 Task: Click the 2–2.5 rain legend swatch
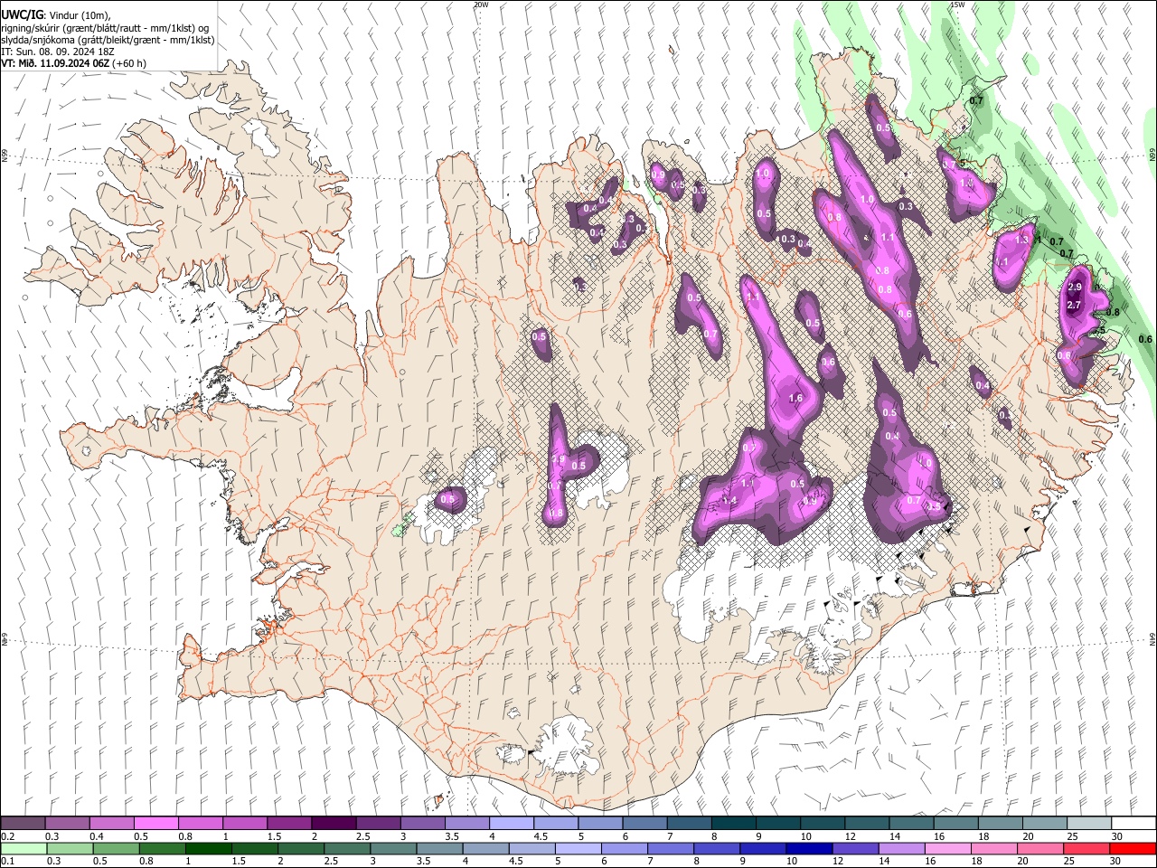click(300, 849)
